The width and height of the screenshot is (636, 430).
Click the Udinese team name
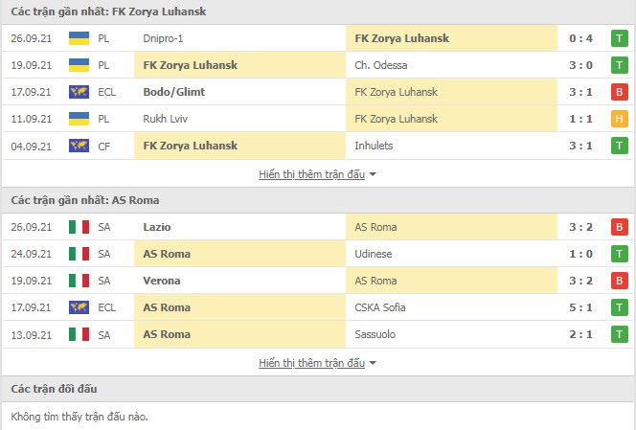tap(374, 254)
